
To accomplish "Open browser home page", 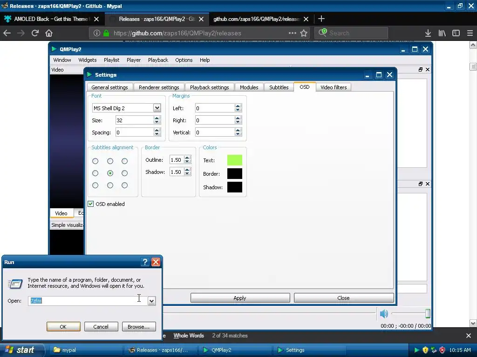I will point(49,33).
